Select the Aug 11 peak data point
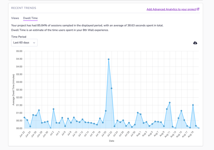This screenshot has height=150, width=214. 170,103
